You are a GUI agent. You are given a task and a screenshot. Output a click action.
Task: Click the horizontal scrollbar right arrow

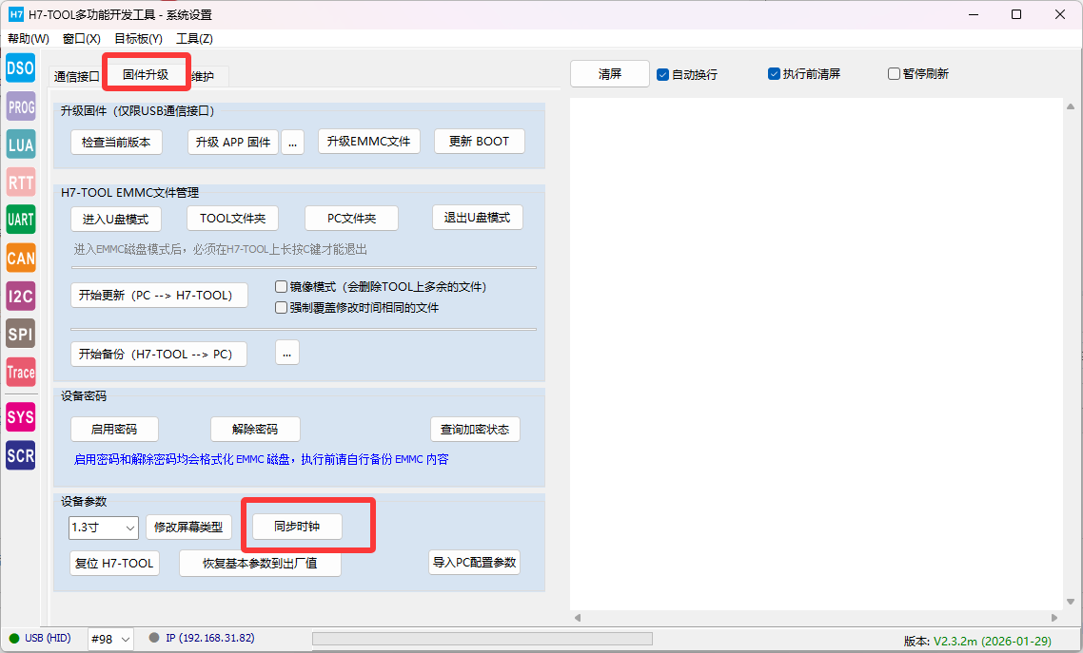(x=1053, y=618)
